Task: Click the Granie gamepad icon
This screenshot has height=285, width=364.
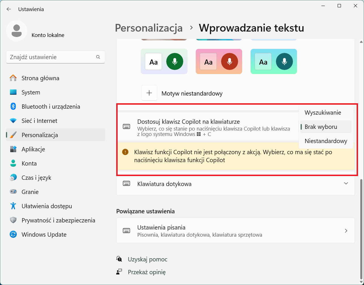Action: [13, 192]
